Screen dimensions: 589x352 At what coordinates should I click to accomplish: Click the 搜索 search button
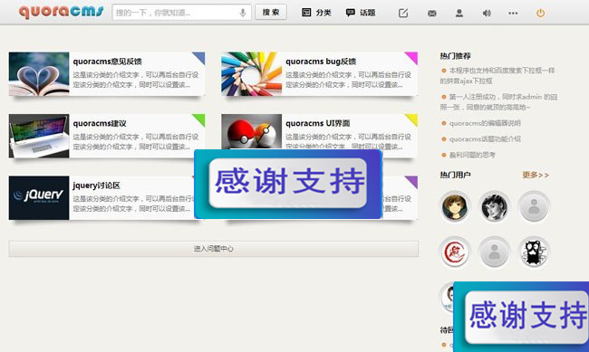271,13
